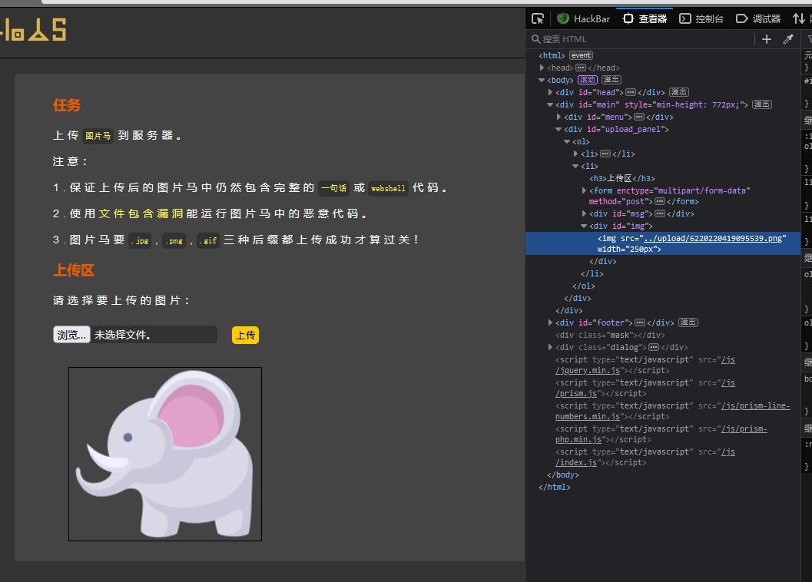Click the 滚动 badge on body

[x=587, y=80]
